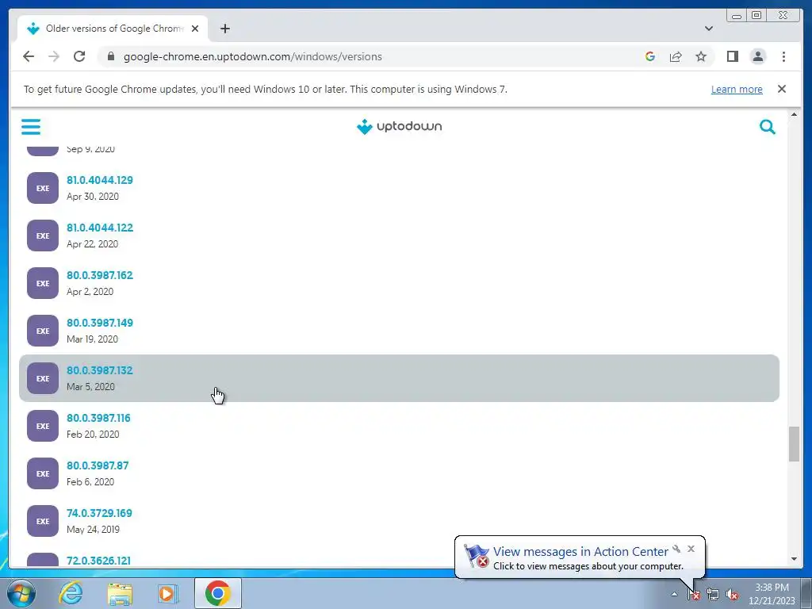Click the EXE icon for 80.0.3987.132

[x=43, y=378]
